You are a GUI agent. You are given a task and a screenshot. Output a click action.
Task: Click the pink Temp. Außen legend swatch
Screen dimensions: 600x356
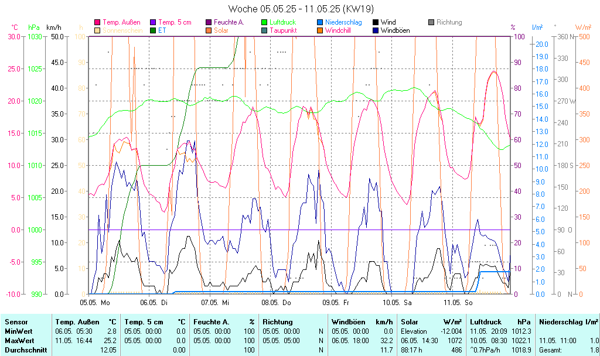(97, 22)
